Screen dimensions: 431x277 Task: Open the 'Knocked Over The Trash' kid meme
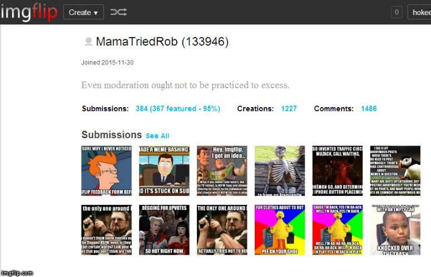point(395,230)
